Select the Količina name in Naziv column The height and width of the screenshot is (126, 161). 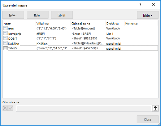click(x=14, y=44)
